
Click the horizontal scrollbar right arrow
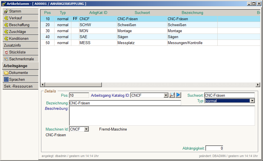click(x=258, y=84)
